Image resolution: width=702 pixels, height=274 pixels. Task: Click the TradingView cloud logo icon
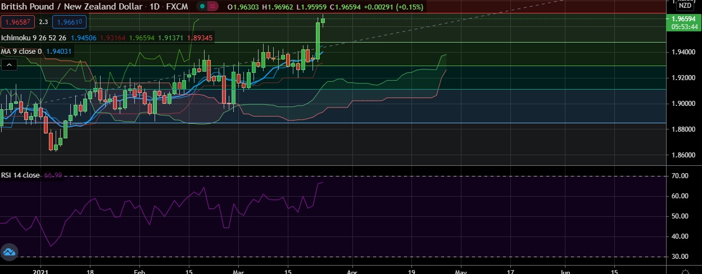tap(8, 253)
